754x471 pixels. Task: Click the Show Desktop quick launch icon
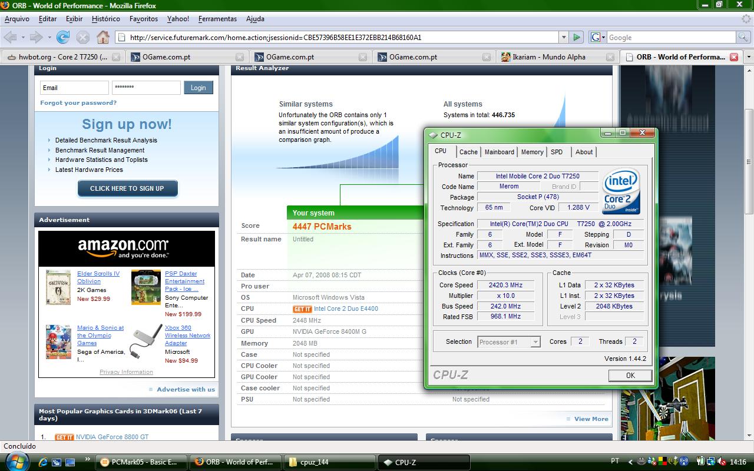click(x=70, y=462)
